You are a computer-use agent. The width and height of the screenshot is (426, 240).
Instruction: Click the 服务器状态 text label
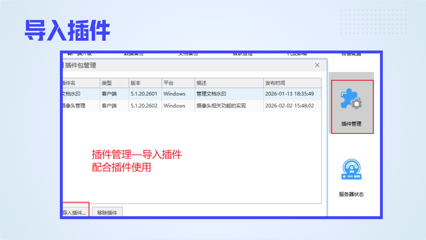351,194
